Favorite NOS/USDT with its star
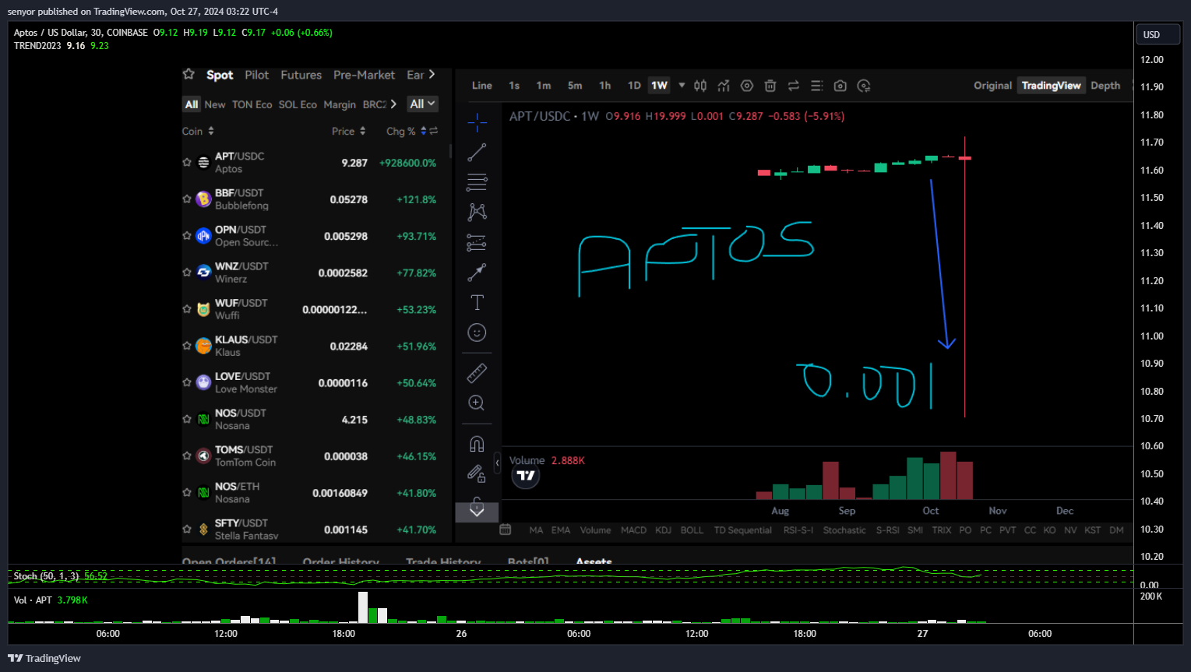The width and height of the screenshot is (1191, 672). click(187, 419)
